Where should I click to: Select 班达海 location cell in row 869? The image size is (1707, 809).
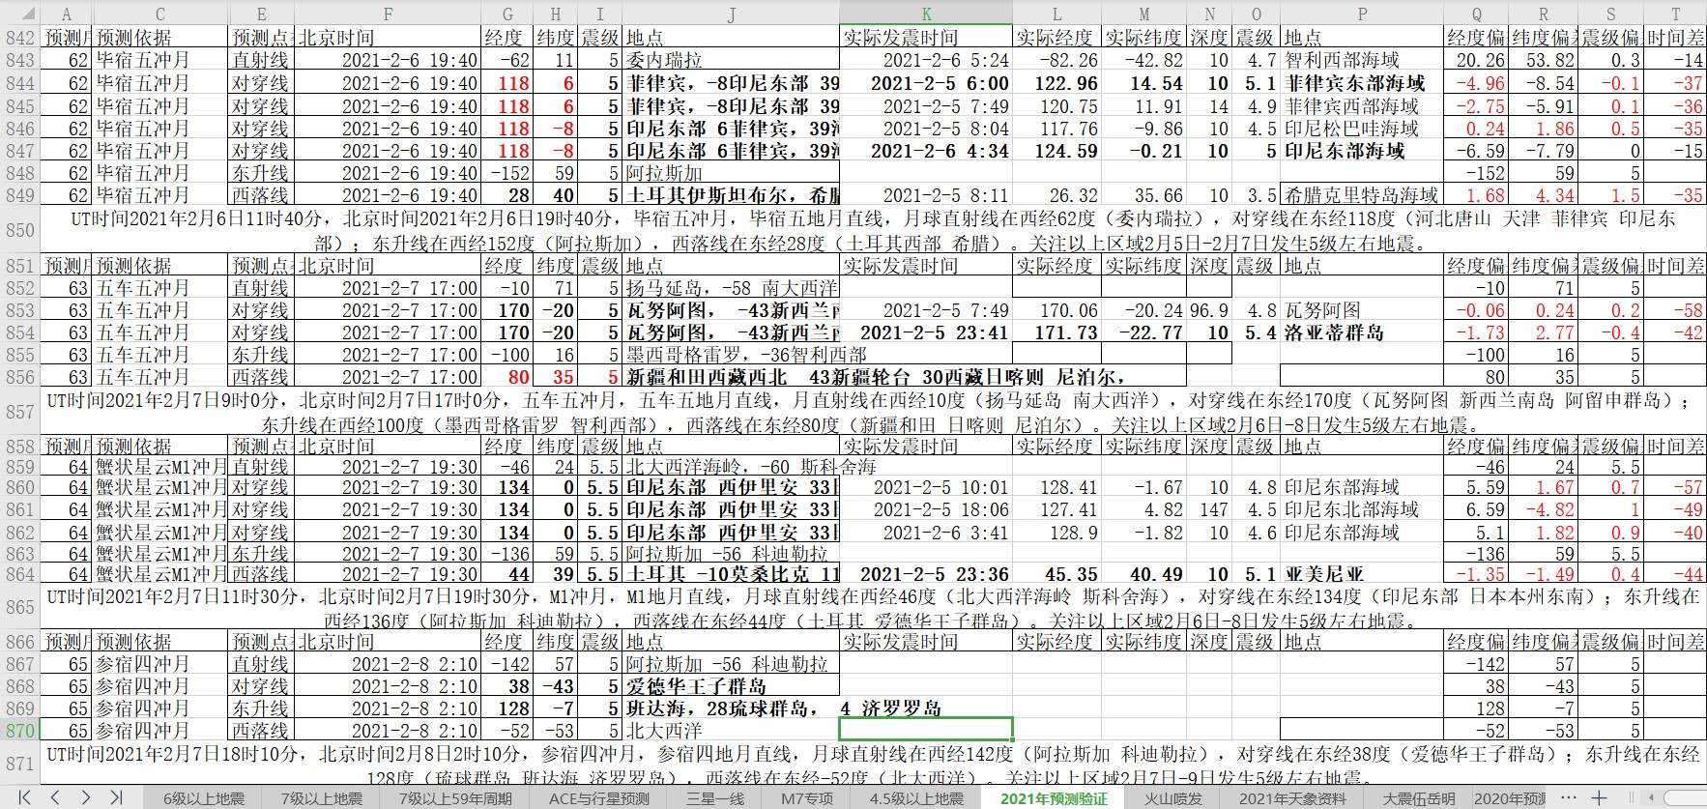(x=732, y=708)
